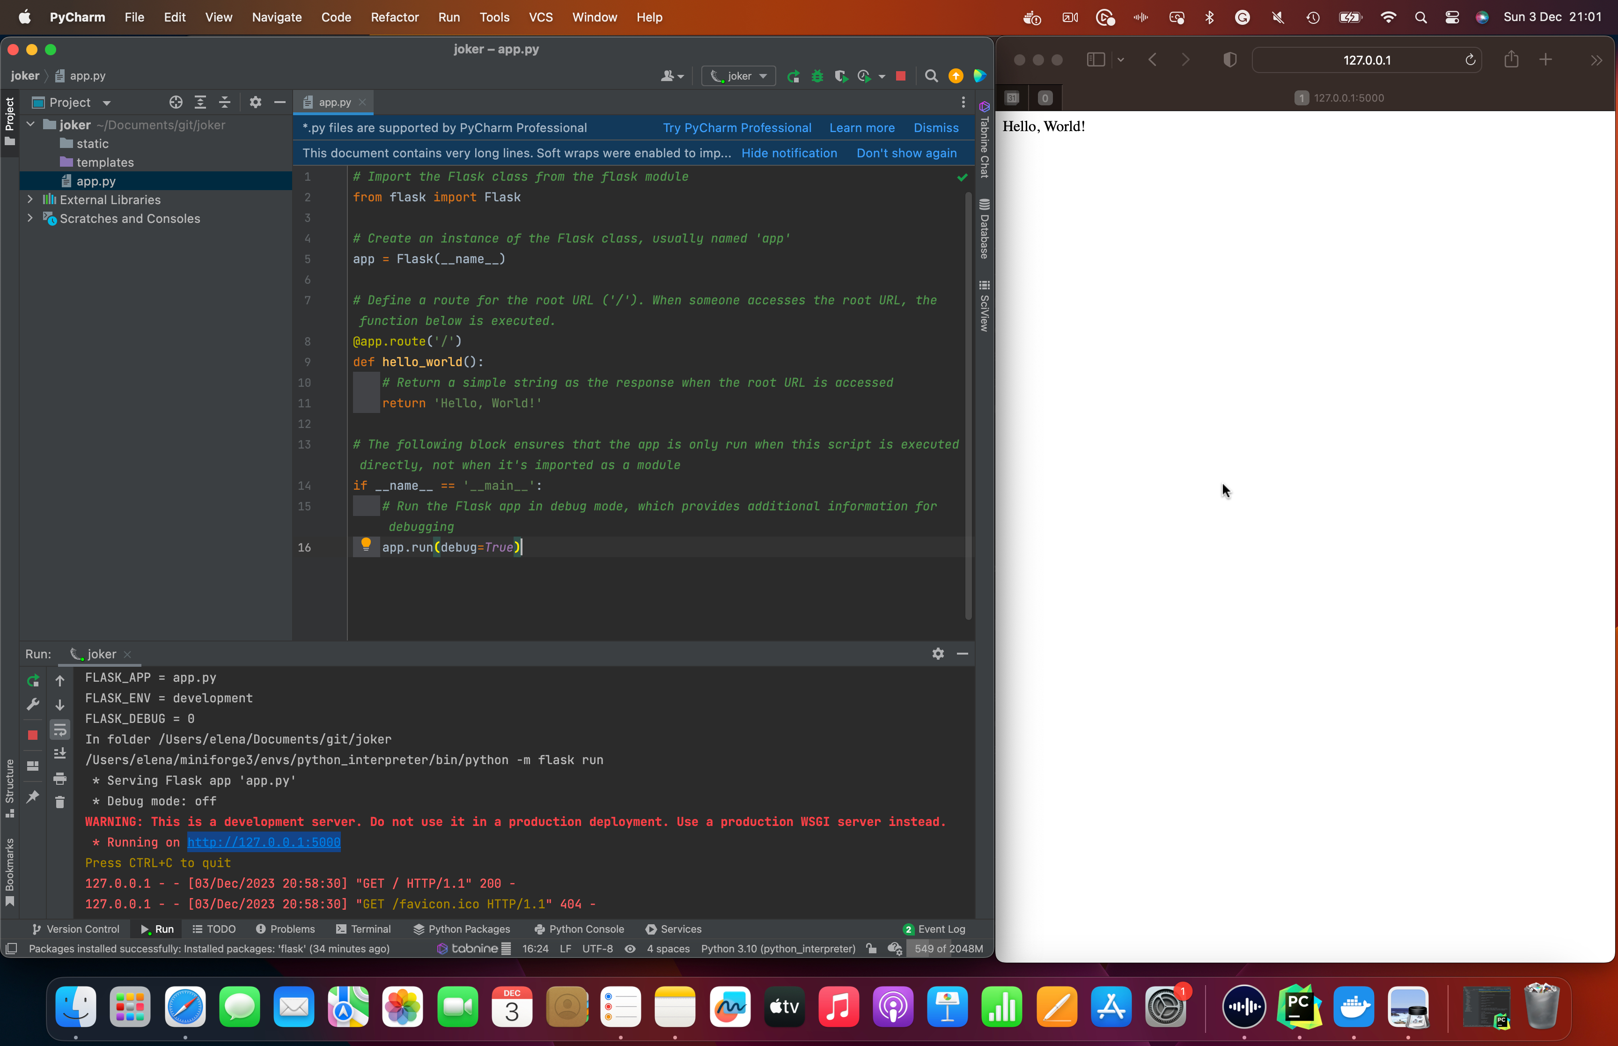Open editor tab options three-dot menu
1618x1046 pixels.
(x=963, y=102)
